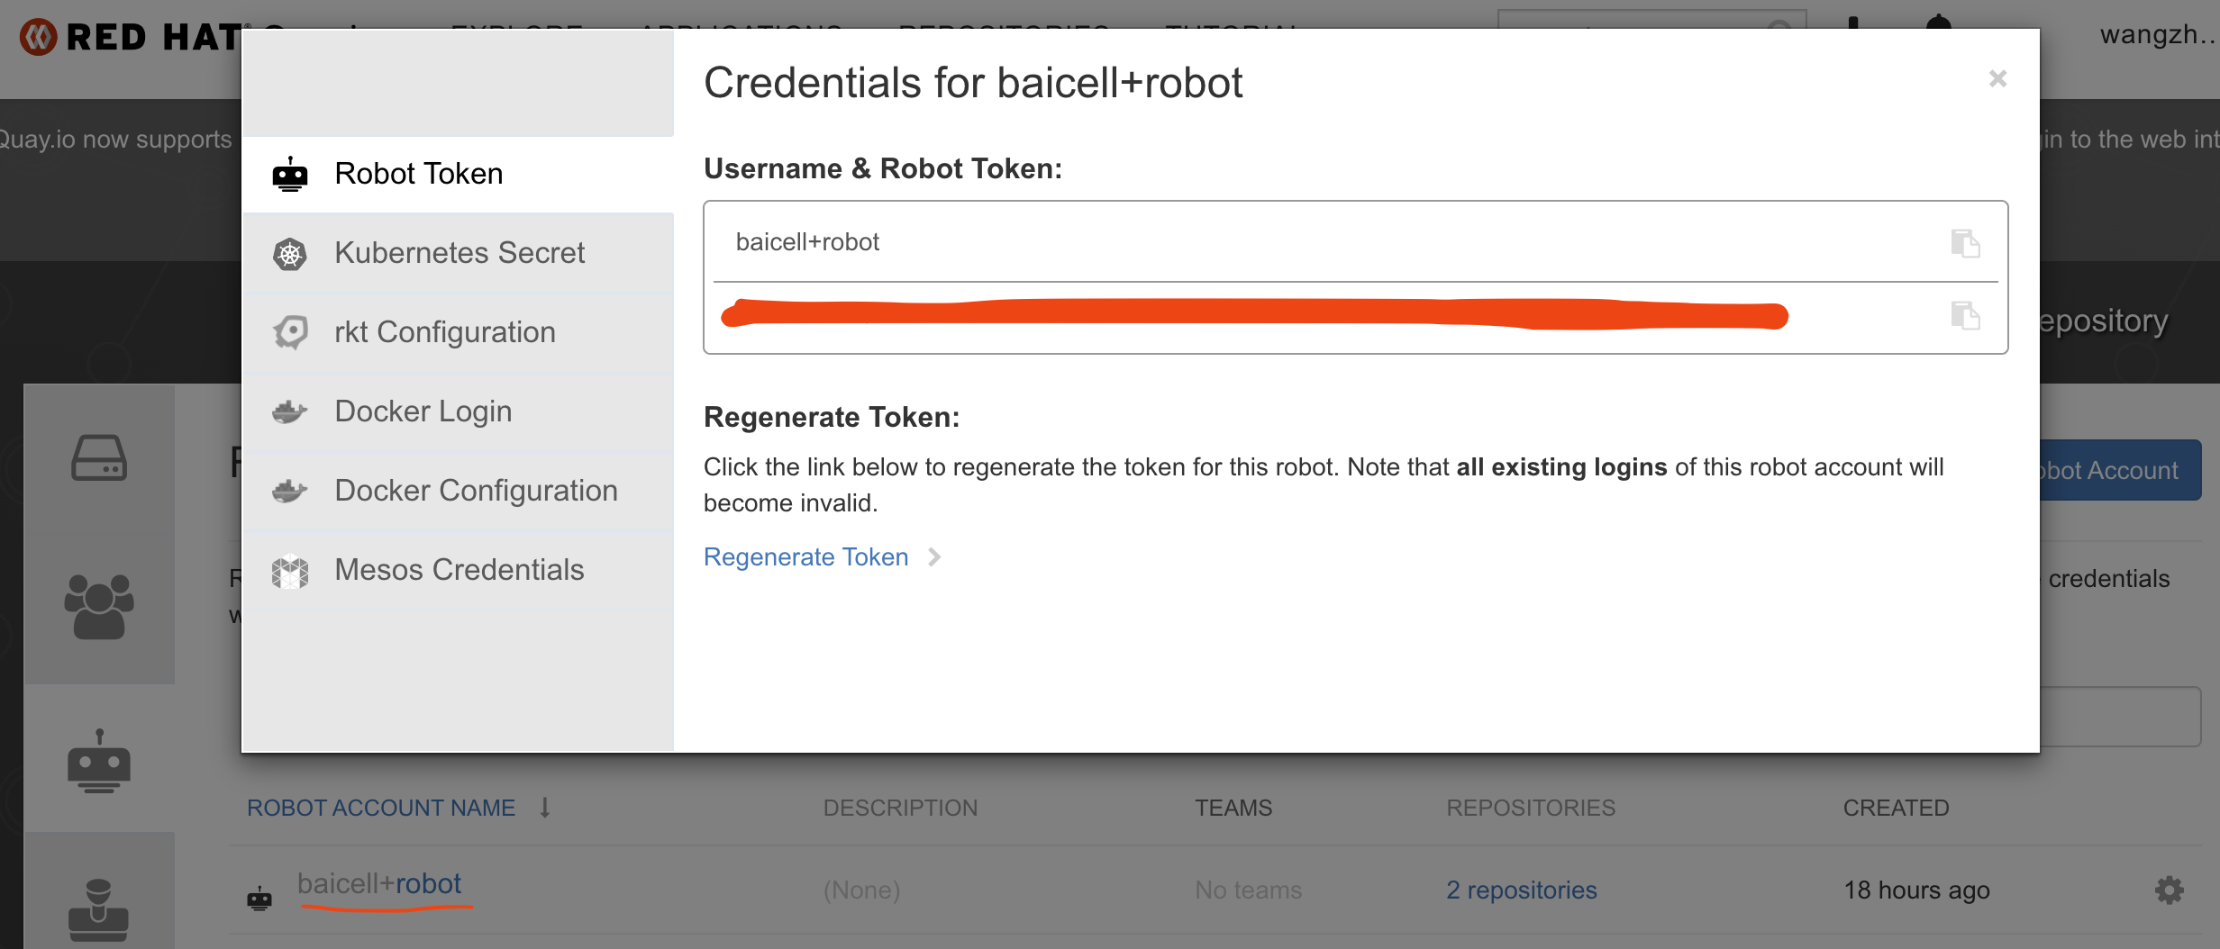This screenshot has width=2220, height=949.
Task: Copy the robot token to clipboard
Action: (1964, 316)
